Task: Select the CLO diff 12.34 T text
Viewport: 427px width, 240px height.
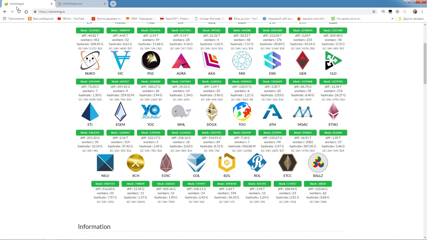Action: point(333,87)
